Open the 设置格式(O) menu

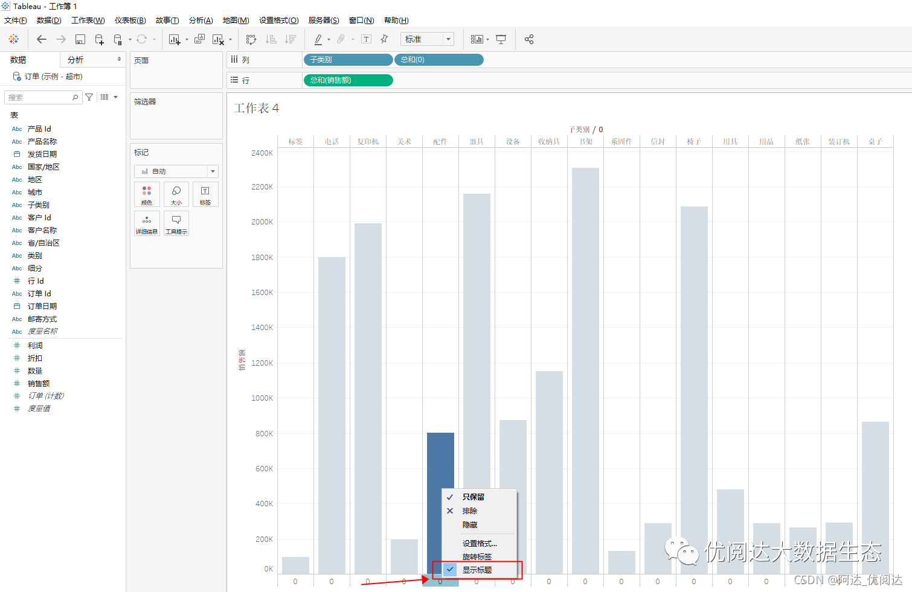point(279,21)
